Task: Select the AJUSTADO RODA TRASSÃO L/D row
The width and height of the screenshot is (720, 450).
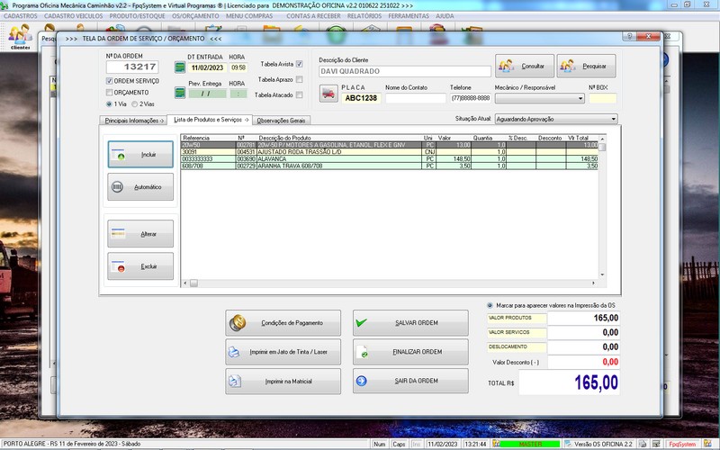Action: 390,152
